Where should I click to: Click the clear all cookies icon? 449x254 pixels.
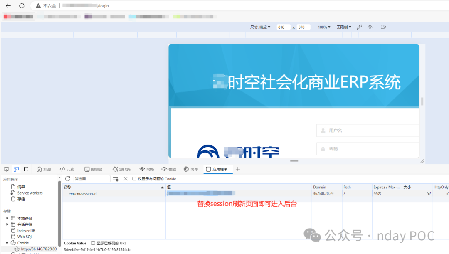pyautogui.click(x=116, y=179)
